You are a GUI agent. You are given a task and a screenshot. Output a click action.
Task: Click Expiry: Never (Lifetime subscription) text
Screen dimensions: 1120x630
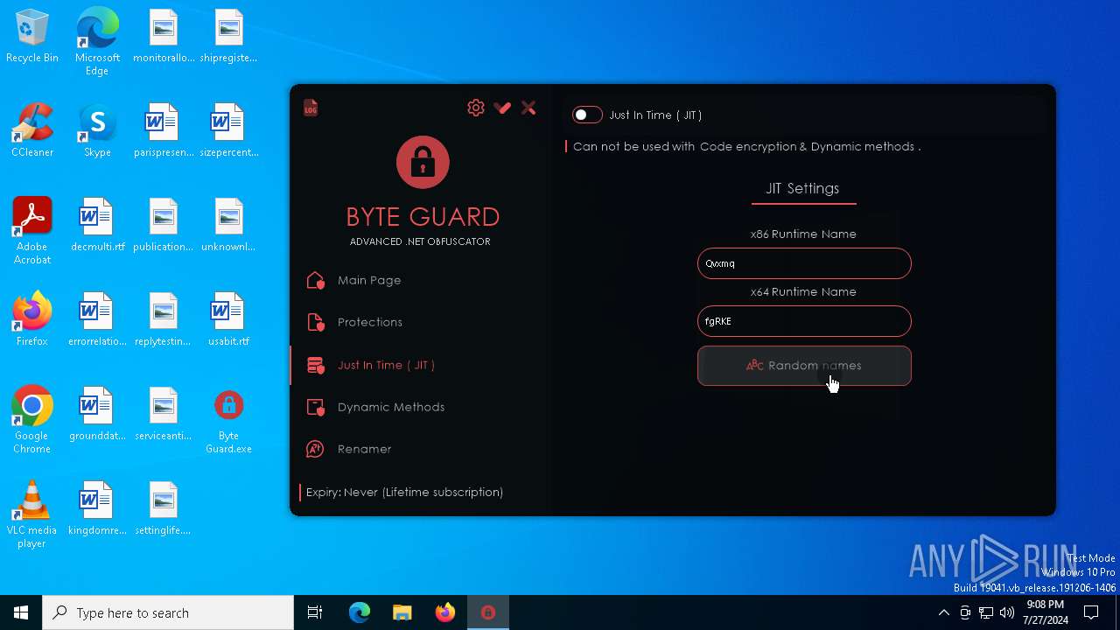404,492
